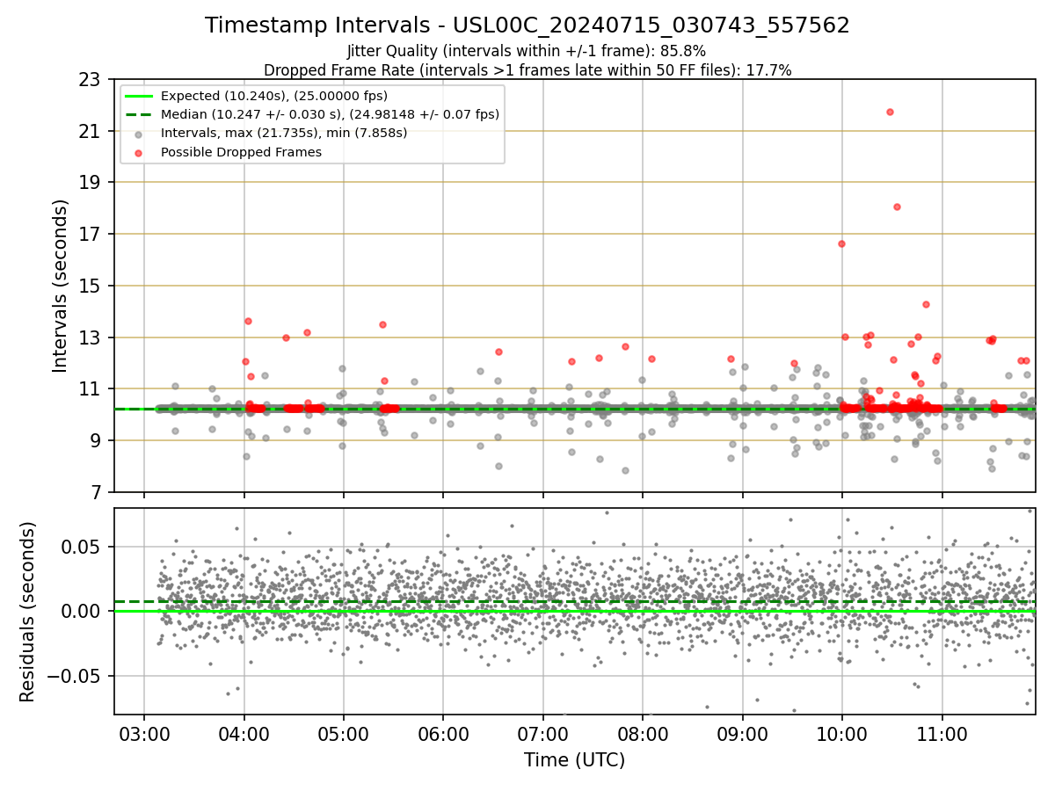Click the y-axis tick label '13'

tap(90, 337)
